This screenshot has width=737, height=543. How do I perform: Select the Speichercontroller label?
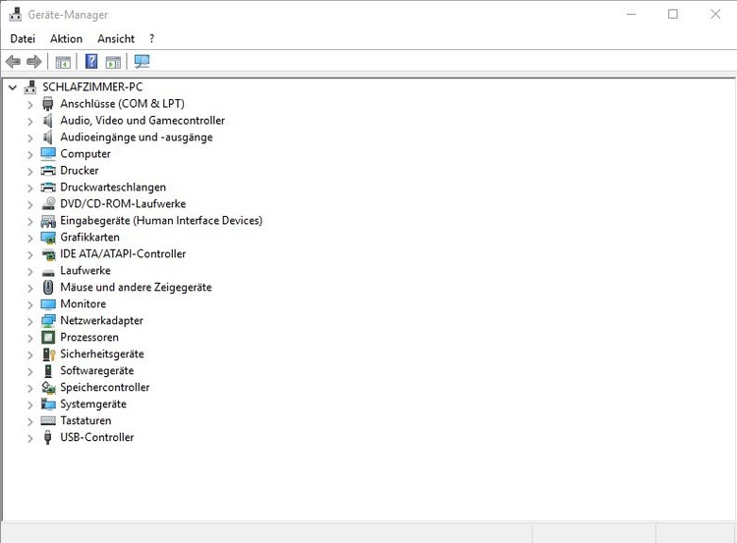[x=105, y=387]
